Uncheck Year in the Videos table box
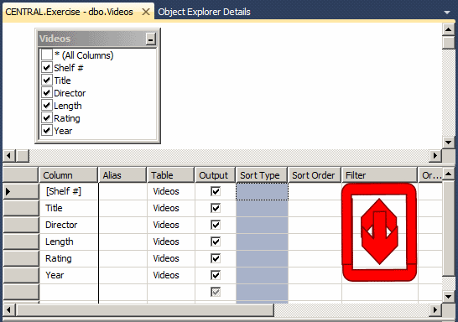The image size is (458, 322). point(47,131)
